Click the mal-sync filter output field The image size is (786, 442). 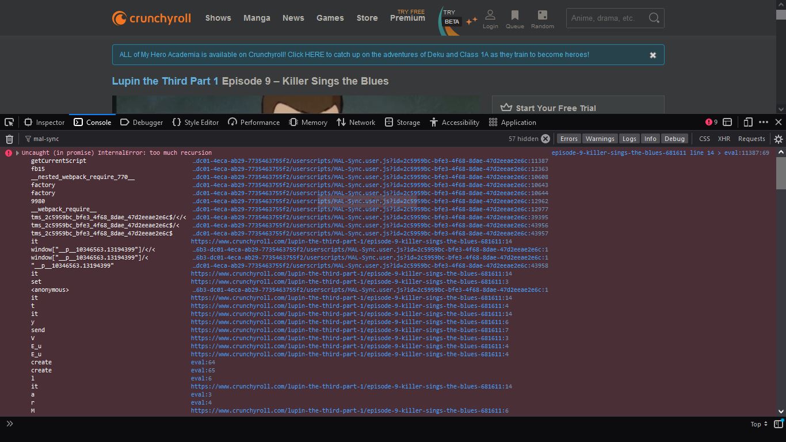265,139
